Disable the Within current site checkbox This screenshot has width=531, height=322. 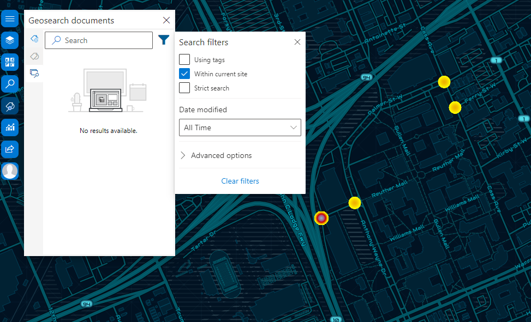(x=184, y=74)
